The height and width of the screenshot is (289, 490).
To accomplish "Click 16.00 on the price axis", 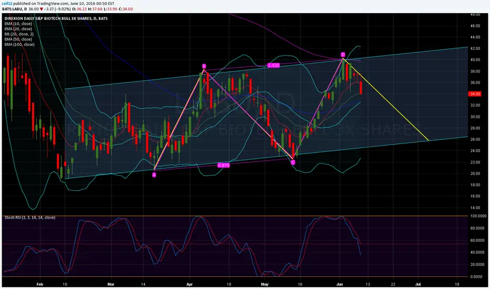I will (x=475, y=196).
